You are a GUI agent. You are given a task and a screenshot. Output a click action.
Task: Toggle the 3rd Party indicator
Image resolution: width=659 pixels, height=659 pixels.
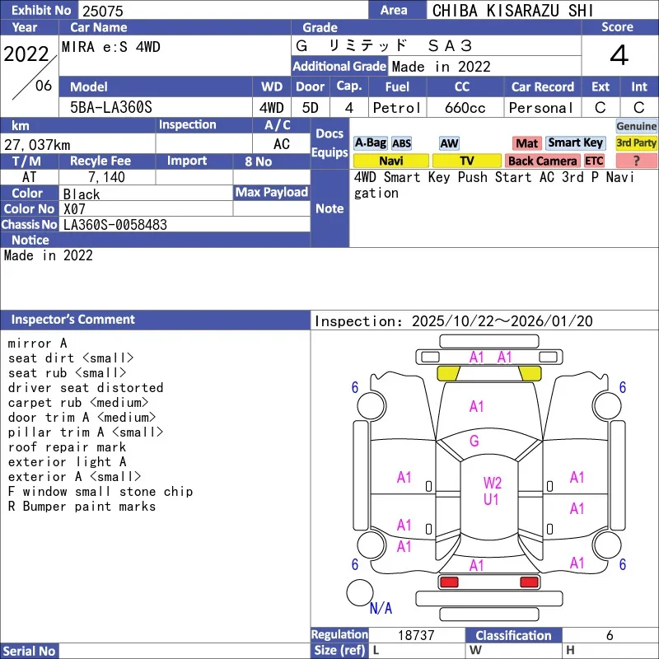(x=636, y=143)
